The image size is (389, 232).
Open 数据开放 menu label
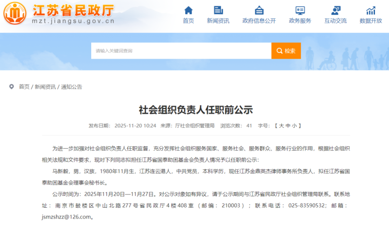click(x=371, y=21)
